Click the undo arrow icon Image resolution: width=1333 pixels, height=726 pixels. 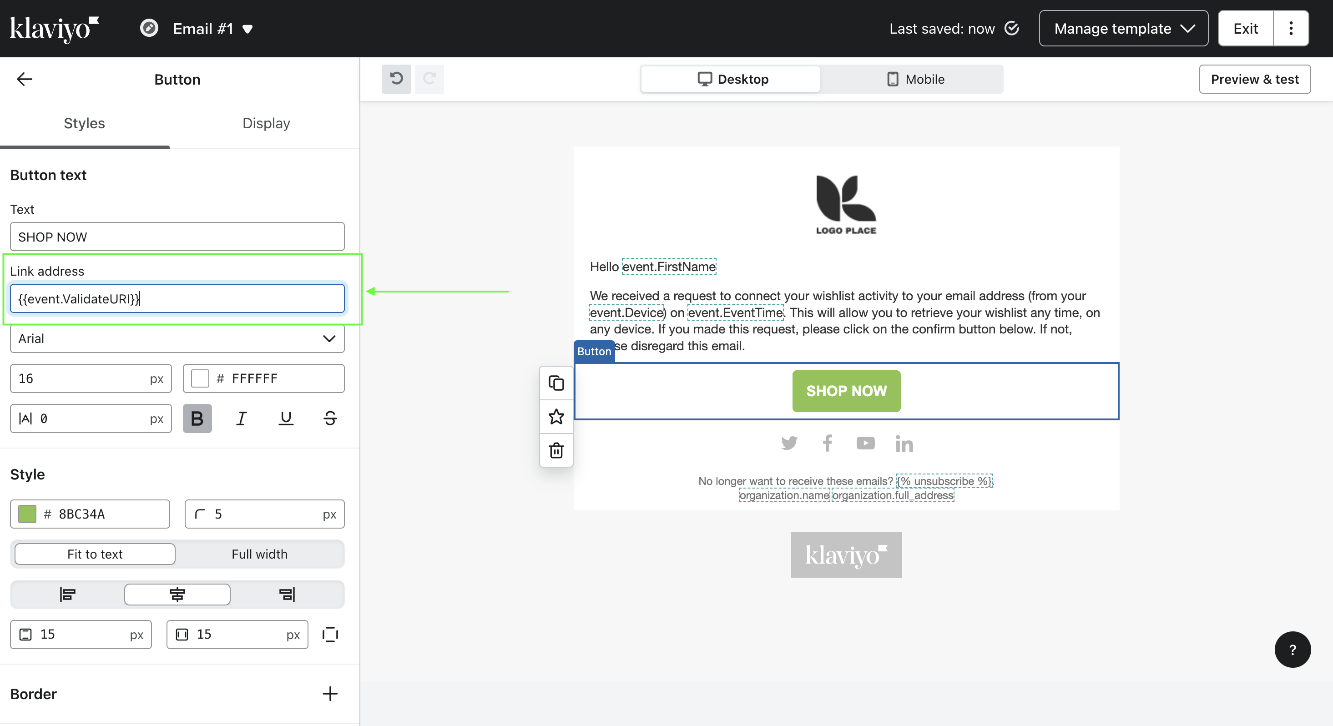coord(396,79)
